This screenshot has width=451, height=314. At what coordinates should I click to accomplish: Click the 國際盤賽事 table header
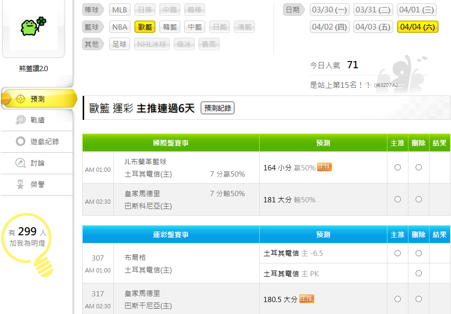(171, 143)
